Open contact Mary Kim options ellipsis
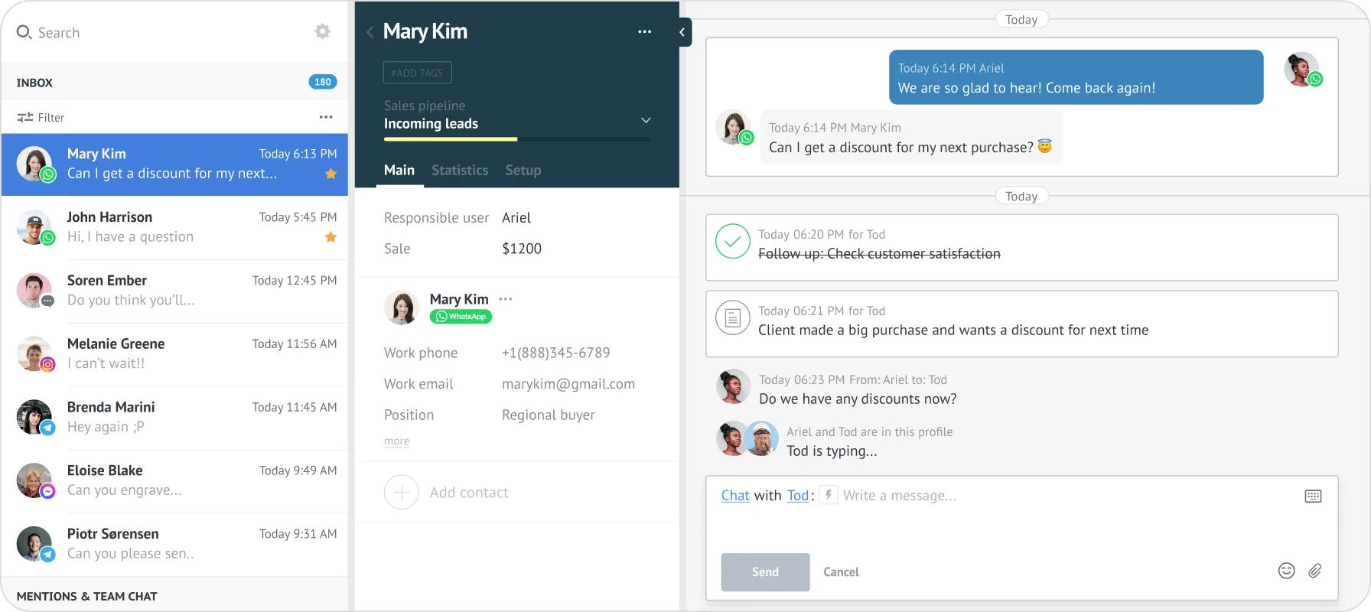Viewport: 1371px width, 612px height. [506, 299]
